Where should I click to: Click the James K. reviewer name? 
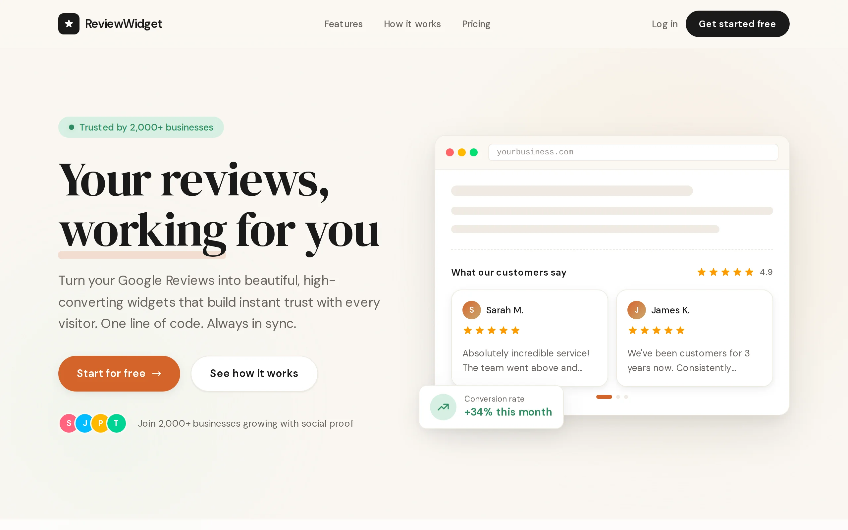[x=670, y=310]
